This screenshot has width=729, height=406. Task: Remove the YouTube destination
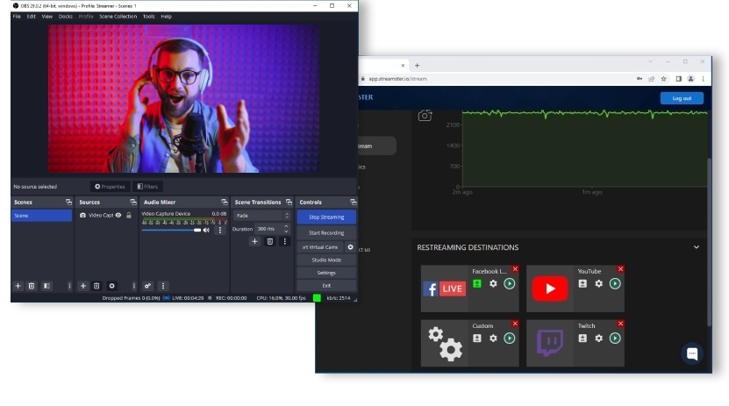pyautogui.click(x=621, y=269)
